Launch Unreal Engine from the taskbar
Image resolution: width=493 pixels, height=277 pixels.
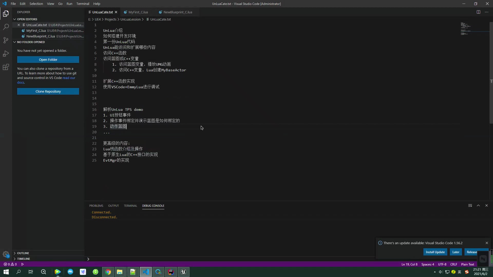pyautogui.click(x=184, y=272)
